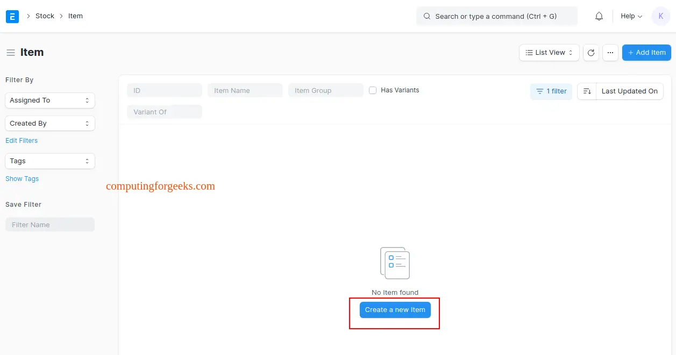Screen dimensions: 676x355
Task: Click the ERPNext logo icon
Action: 12,16
